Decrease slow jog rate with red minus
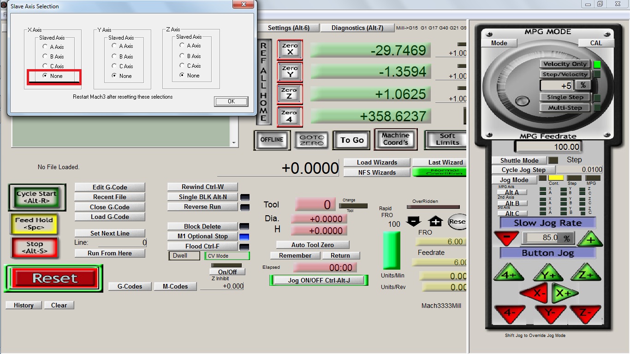Viewport: 630px width, 354px height. [x=506, y=239]
